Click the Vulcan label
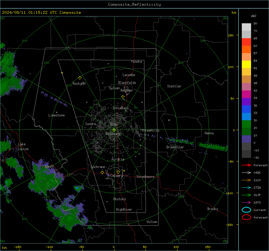 152,222
